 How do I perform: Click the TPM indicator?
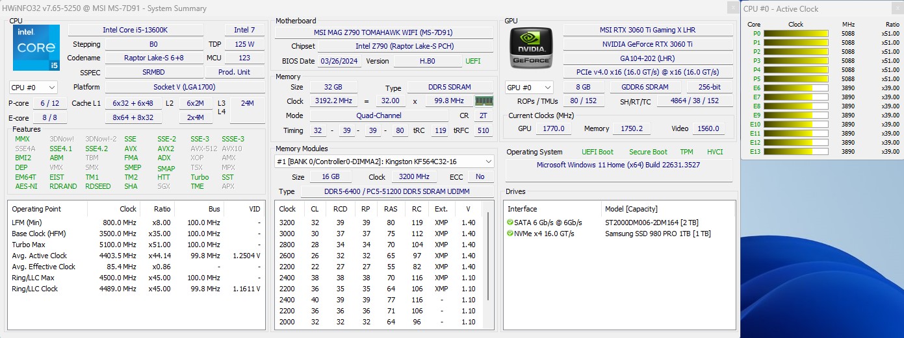tap(686, 152)
